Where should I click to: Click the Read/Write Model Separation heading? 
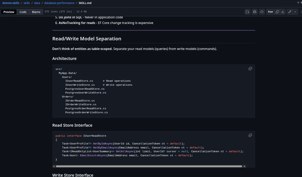pos(87,39)
